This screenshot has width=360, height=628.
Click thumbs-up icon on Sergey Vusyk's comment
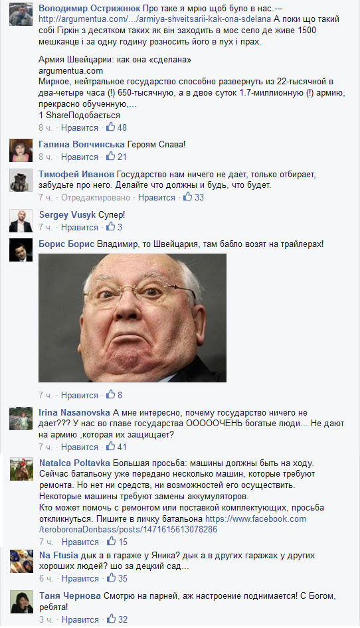(x=111, y=226)
